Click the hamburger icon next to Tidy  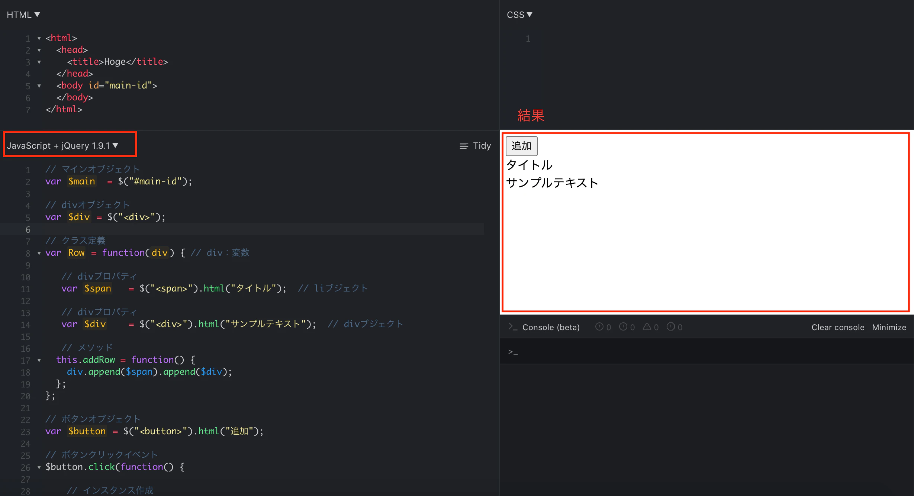(x=463, y=145)
